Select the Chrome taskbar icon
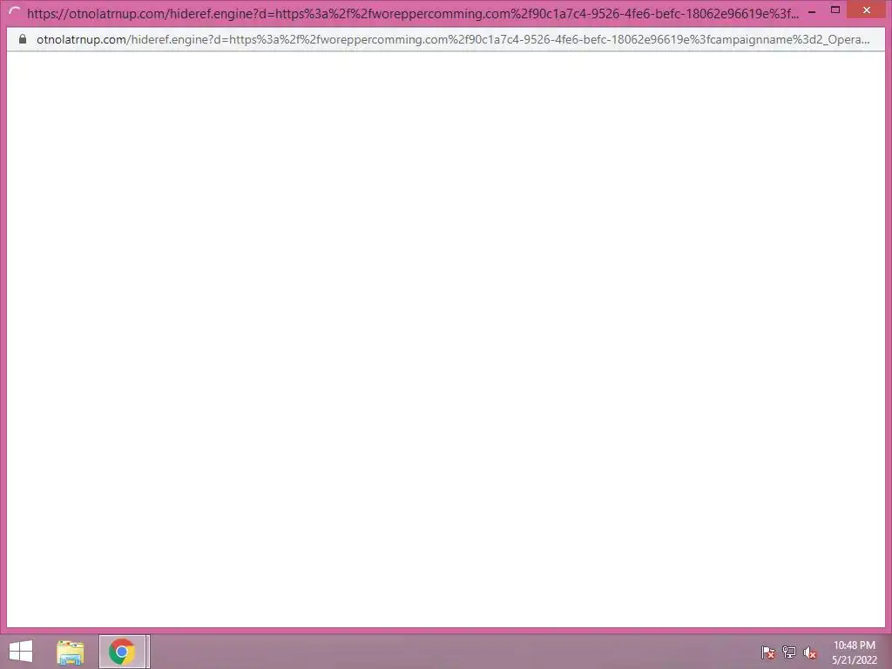 coord(122,652)
